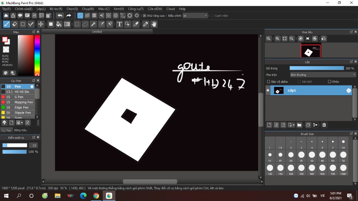Viewport: 358px width, 201px height.
Task: Select G Pen brush
Action: (x=17, y=97)
